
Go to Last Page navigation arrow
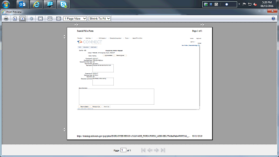tap(163, 150)
